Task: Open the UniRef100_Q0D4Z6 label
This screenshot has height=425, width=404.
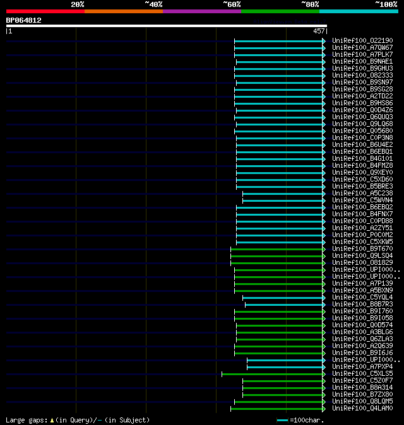Action: coord(362,110)
